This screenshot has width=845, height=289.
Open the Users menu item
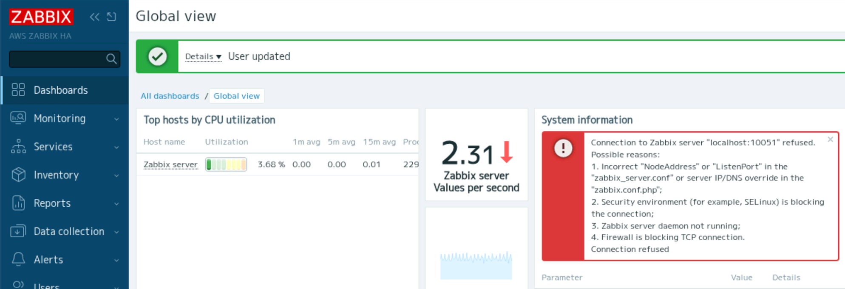click(x=46, y=286)
